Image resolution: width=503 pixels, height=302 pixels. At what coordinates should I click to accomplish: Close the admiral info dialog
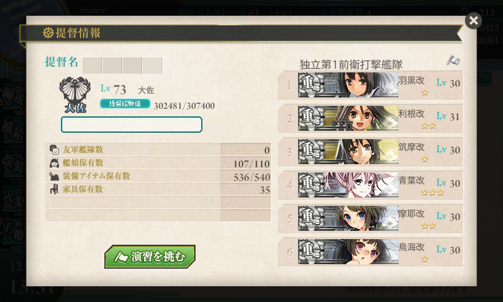point(473,21)
